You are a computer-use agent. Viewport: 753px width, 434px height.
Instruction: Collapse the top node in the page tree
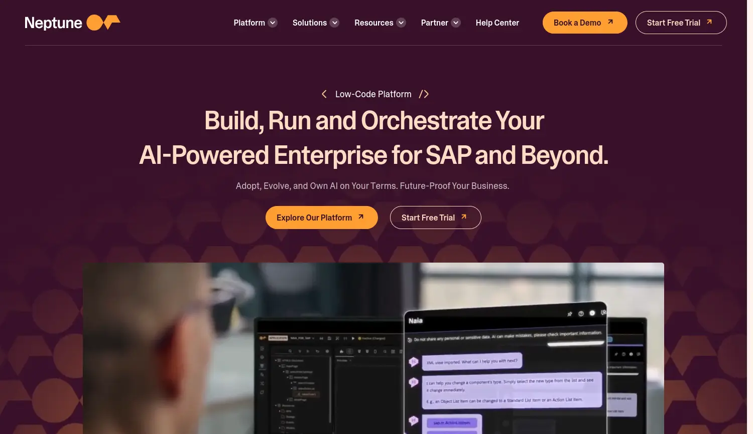pyautogui.click(x=276, y=360)
